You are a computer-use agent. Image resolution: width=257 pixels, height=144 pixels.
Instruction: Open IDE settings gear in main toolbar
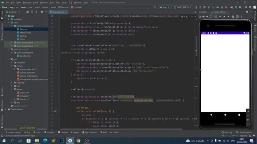pos(250,7)
